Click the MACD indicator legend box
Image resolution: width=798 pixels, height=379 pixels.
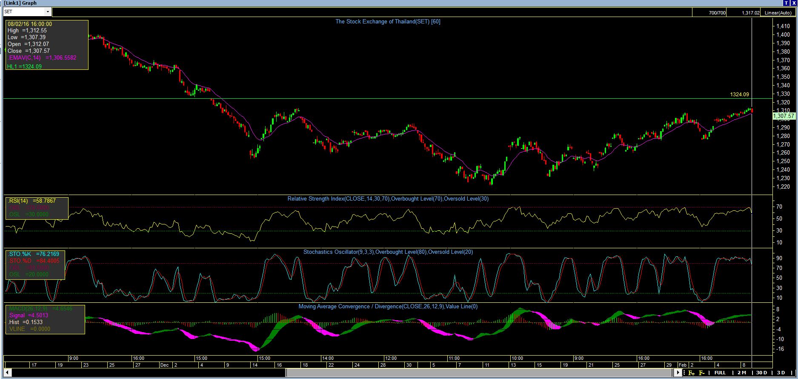(x=45, y=319)
